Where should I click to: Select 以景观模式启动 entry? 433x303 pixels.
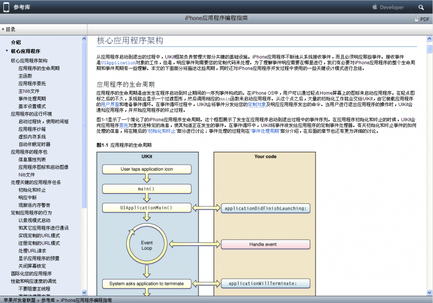(34, 220)
